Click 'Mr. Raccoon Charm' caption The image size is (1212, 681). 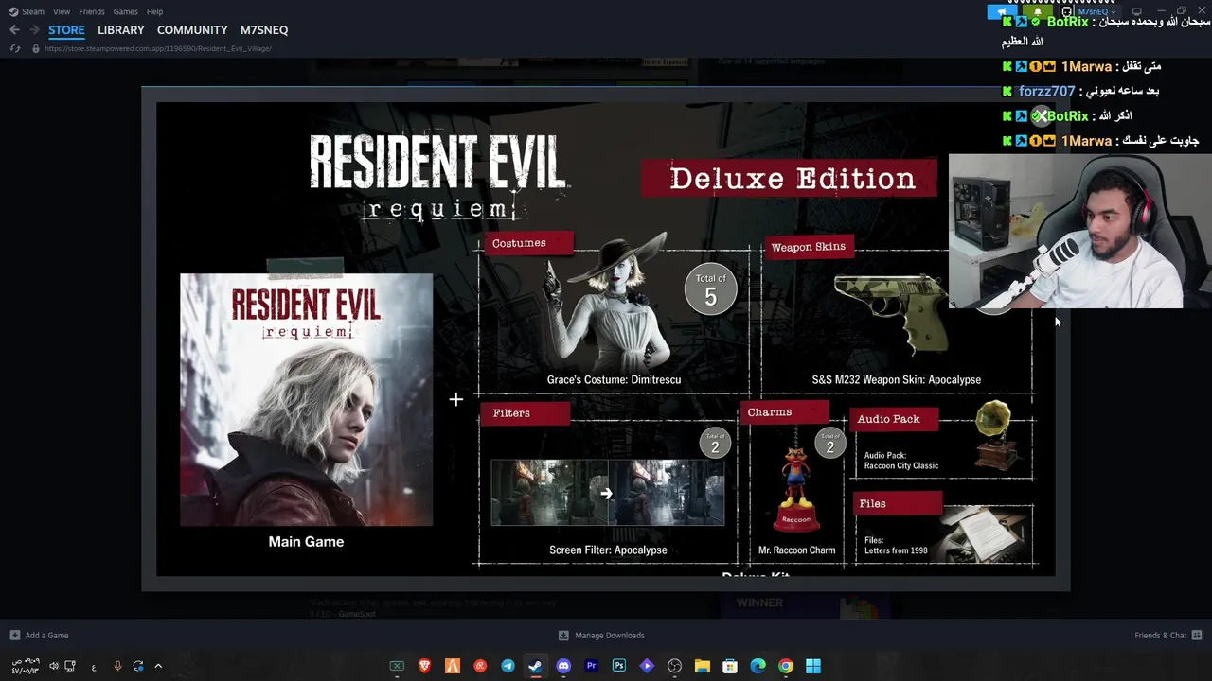796,550
